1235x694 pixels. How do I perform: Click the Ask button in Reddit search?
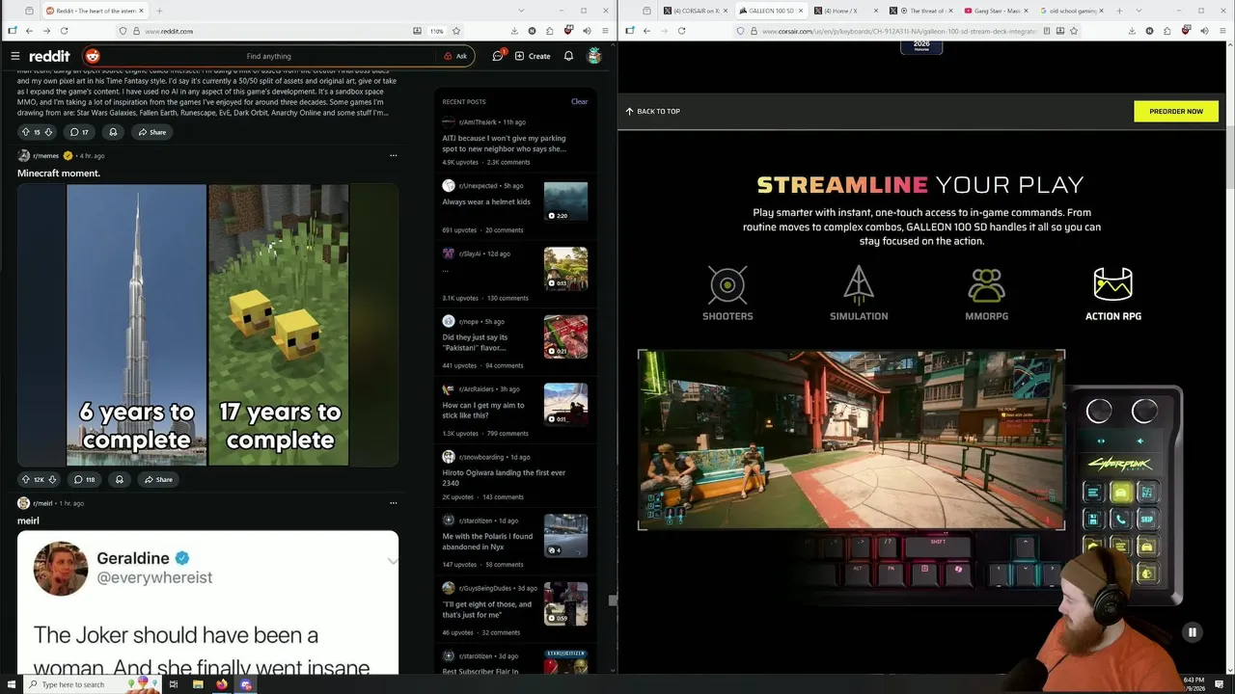tap(455, 56)
